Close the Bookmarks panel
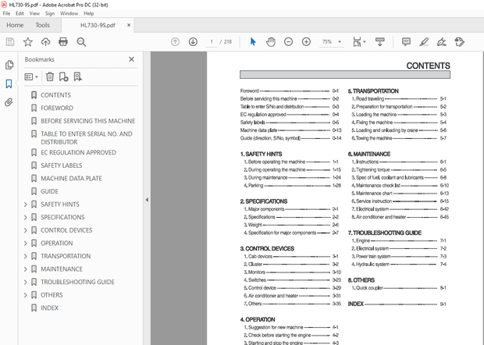This screenshot has width=484, height=345. coord(131,59)
